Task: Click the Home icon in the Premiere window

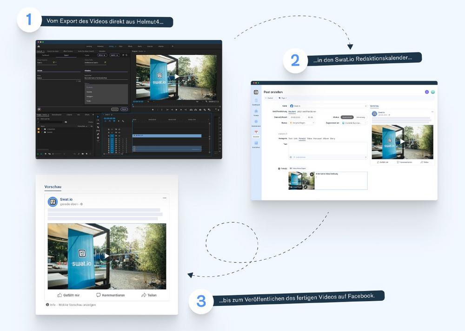Action: click(x=39, y=47)
